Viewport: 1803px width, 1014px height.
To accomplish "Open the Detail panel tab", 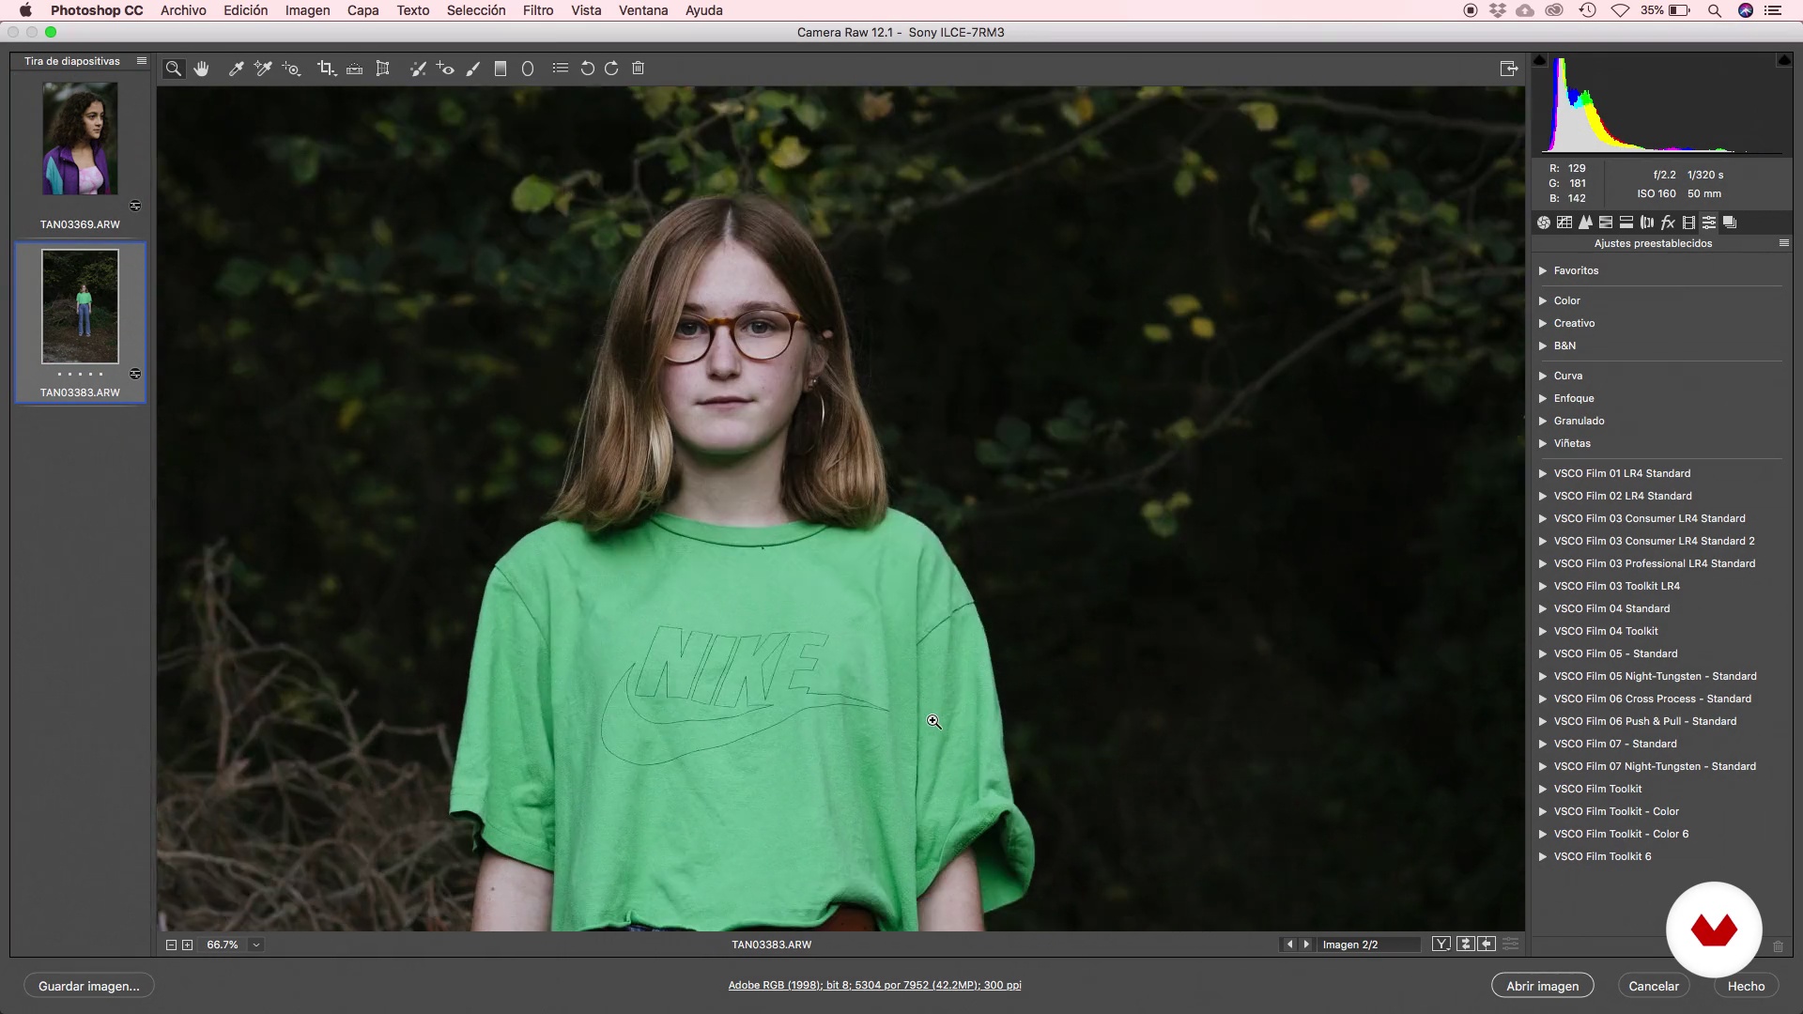I will click(x=1585, y=223).
